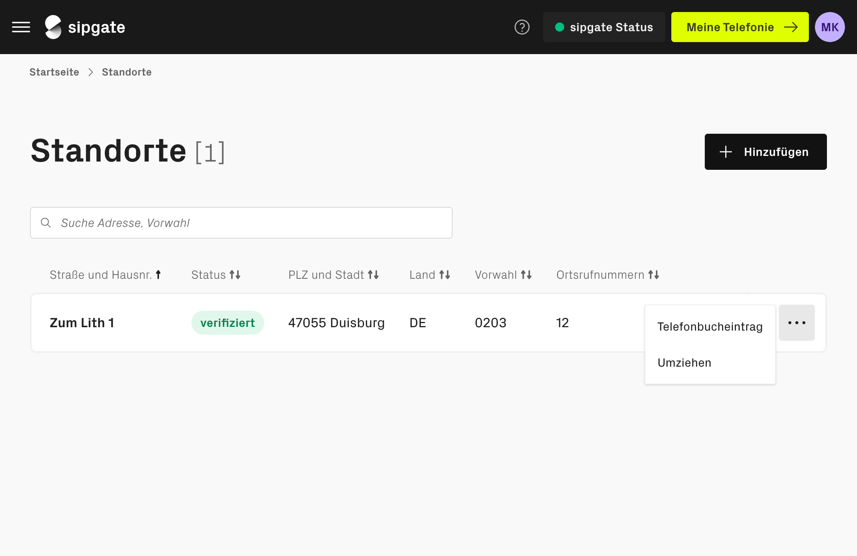857x556 pixels.
Task: Choose Umziehen in the context menu
Action: [x=684, y=363]
